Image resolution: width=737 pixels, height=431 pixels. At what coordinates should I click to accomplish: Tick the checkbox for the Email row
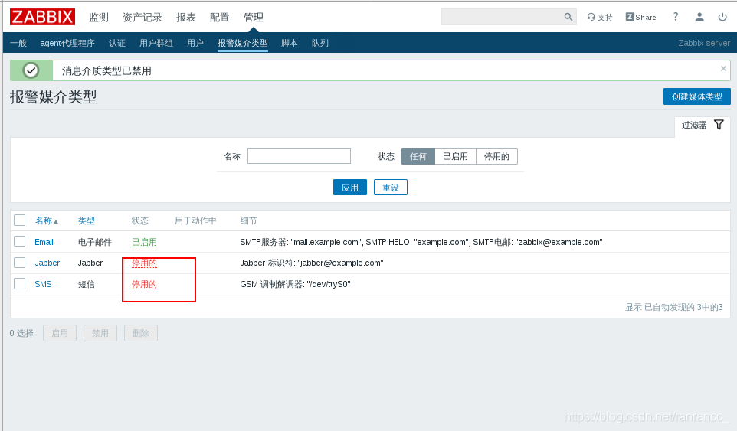(19, 241)
